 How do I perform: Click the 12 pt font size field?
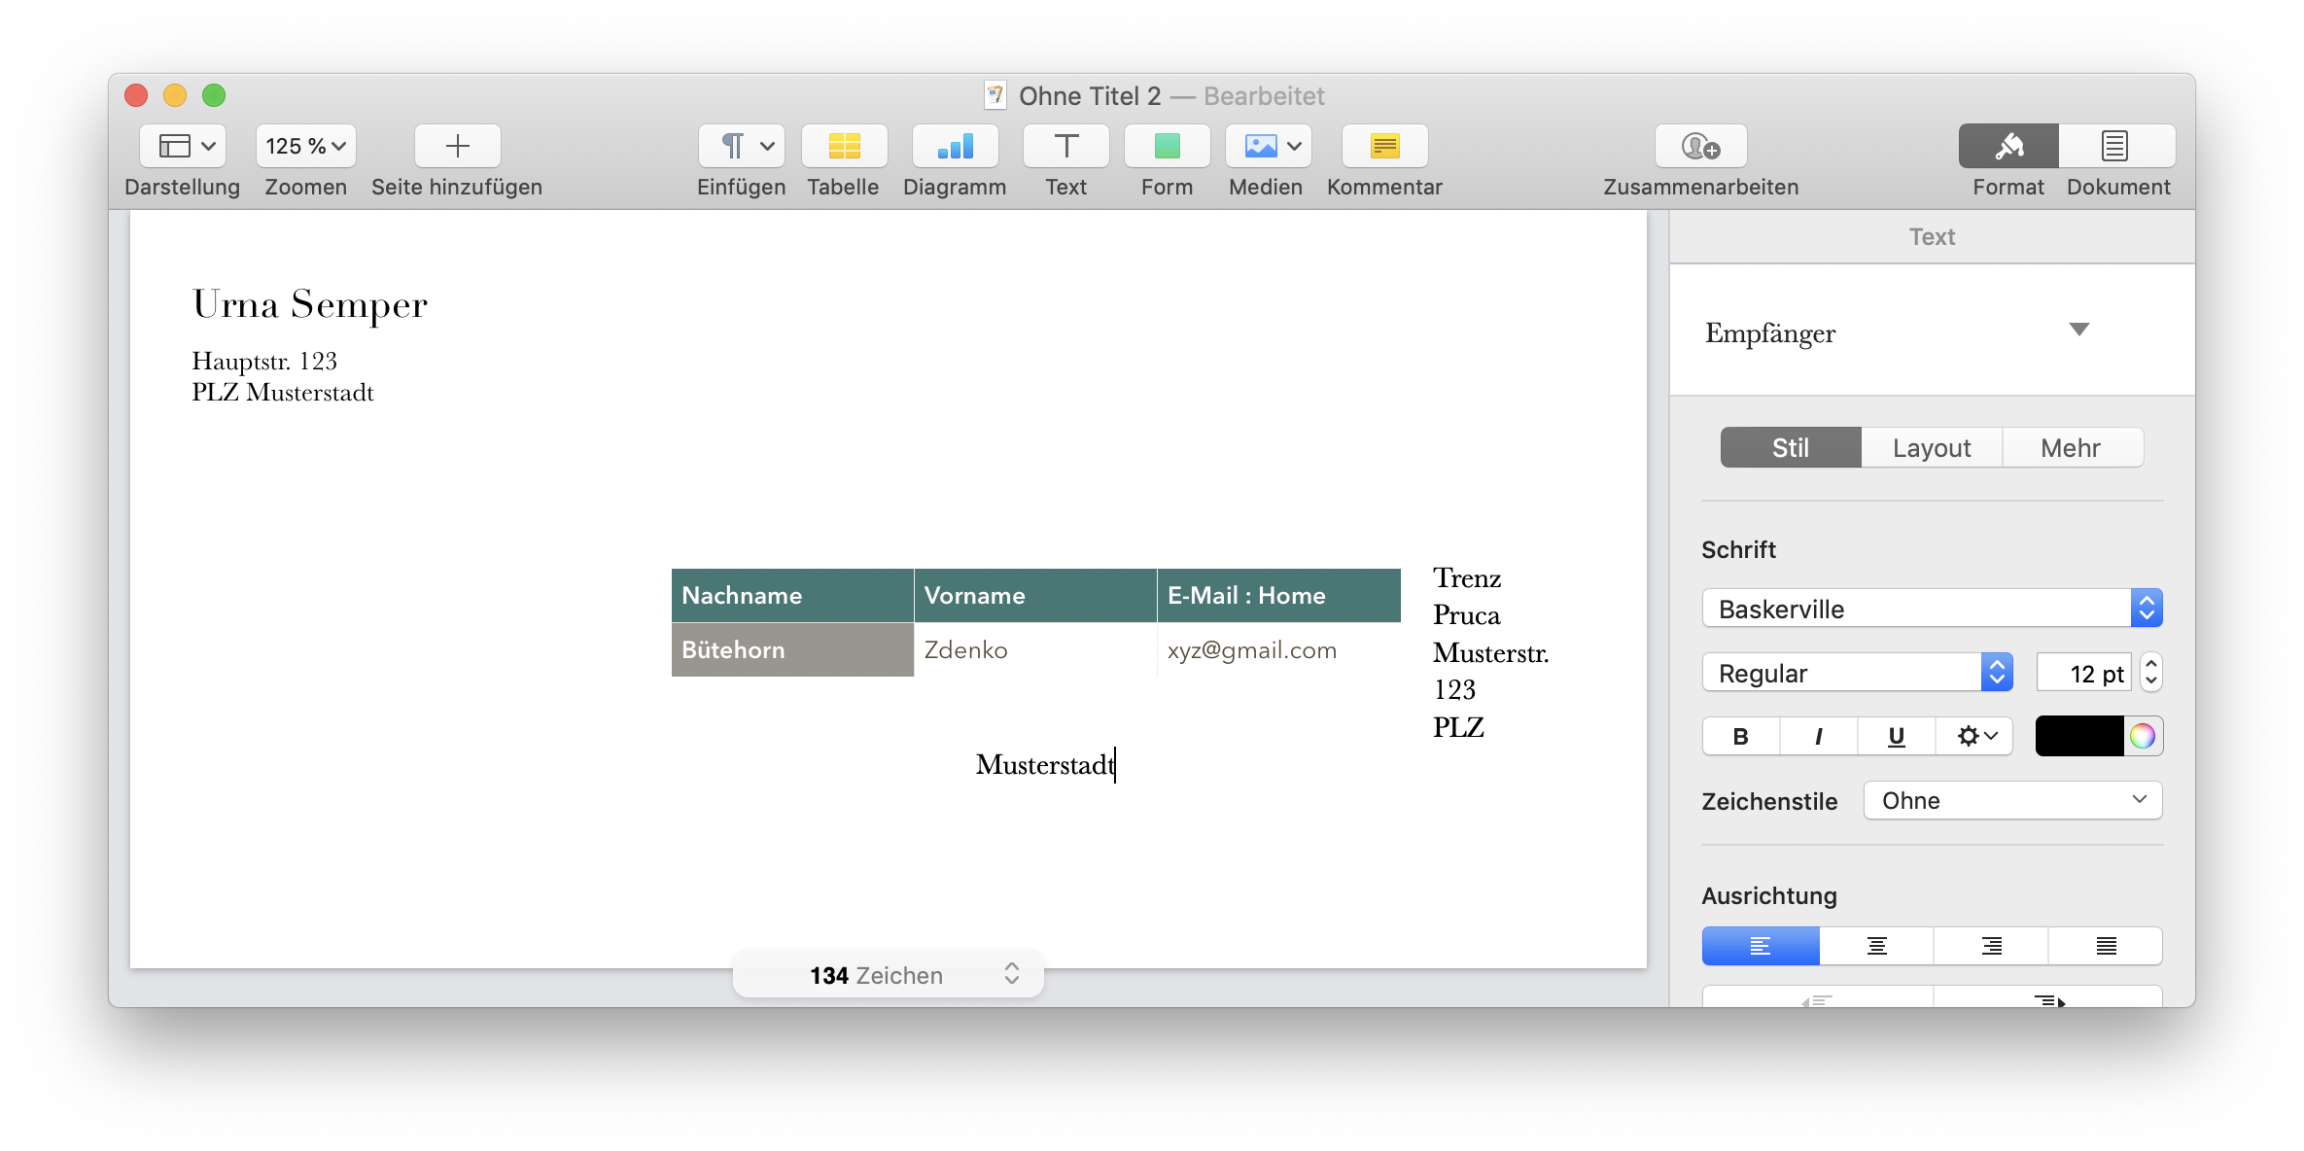coord(2084,674)
